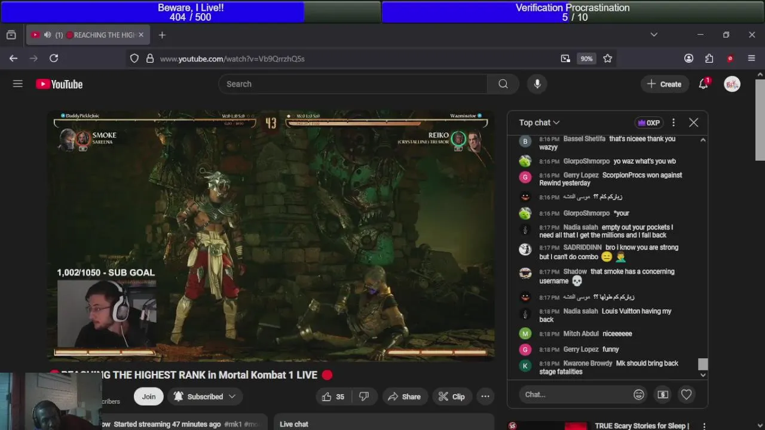Start voice search with microphone icon
The width and height of the screenshot is (765, 430).
click(x=537, y=84)
